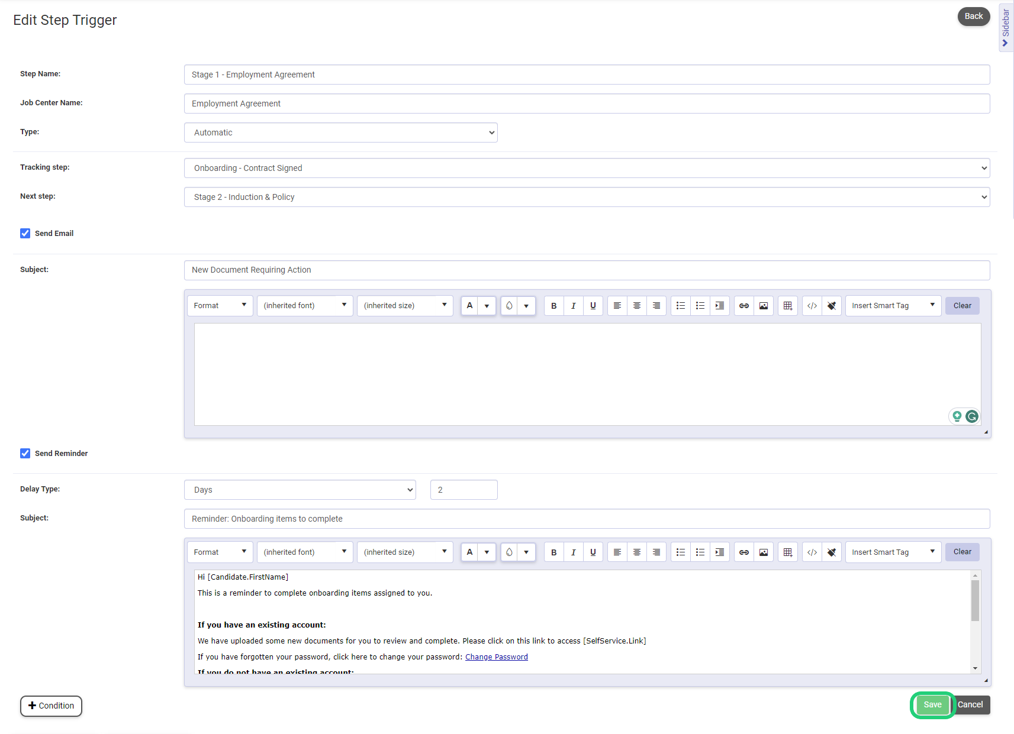Create table in the email body editor
Viewport: 1014px width, 734px height.
[x=787, y=306]
